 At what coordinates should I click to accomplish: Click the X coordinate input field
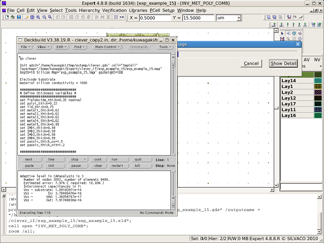[155, 18]
